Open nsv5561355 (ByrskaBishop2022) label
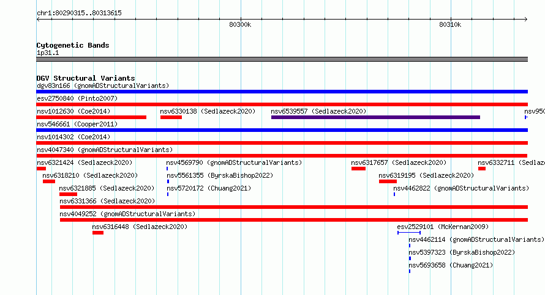The width and height of the screenshot is (545, 295). [220, 175]
